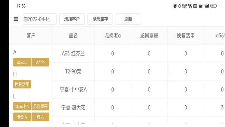The width and height of the screenshot is (225, 127).
Task: Tap the 显示库存 button
Action: [x=100, y=19]
